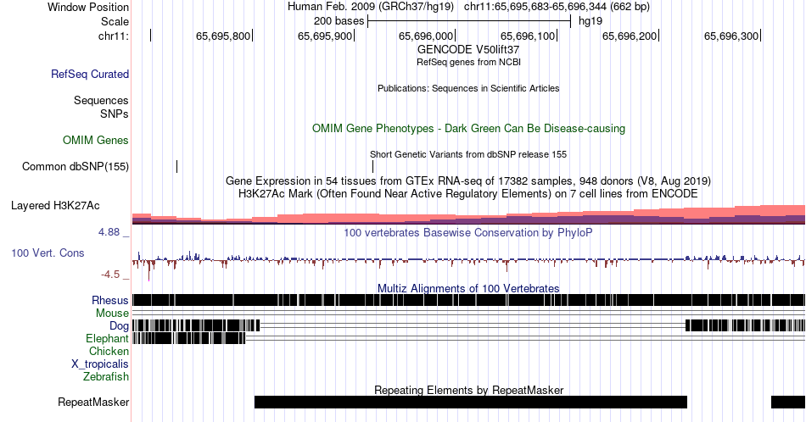Open the 100 Vert. Cons track label
This screenshot has width=806, height=422.
[x=48, y=253]
